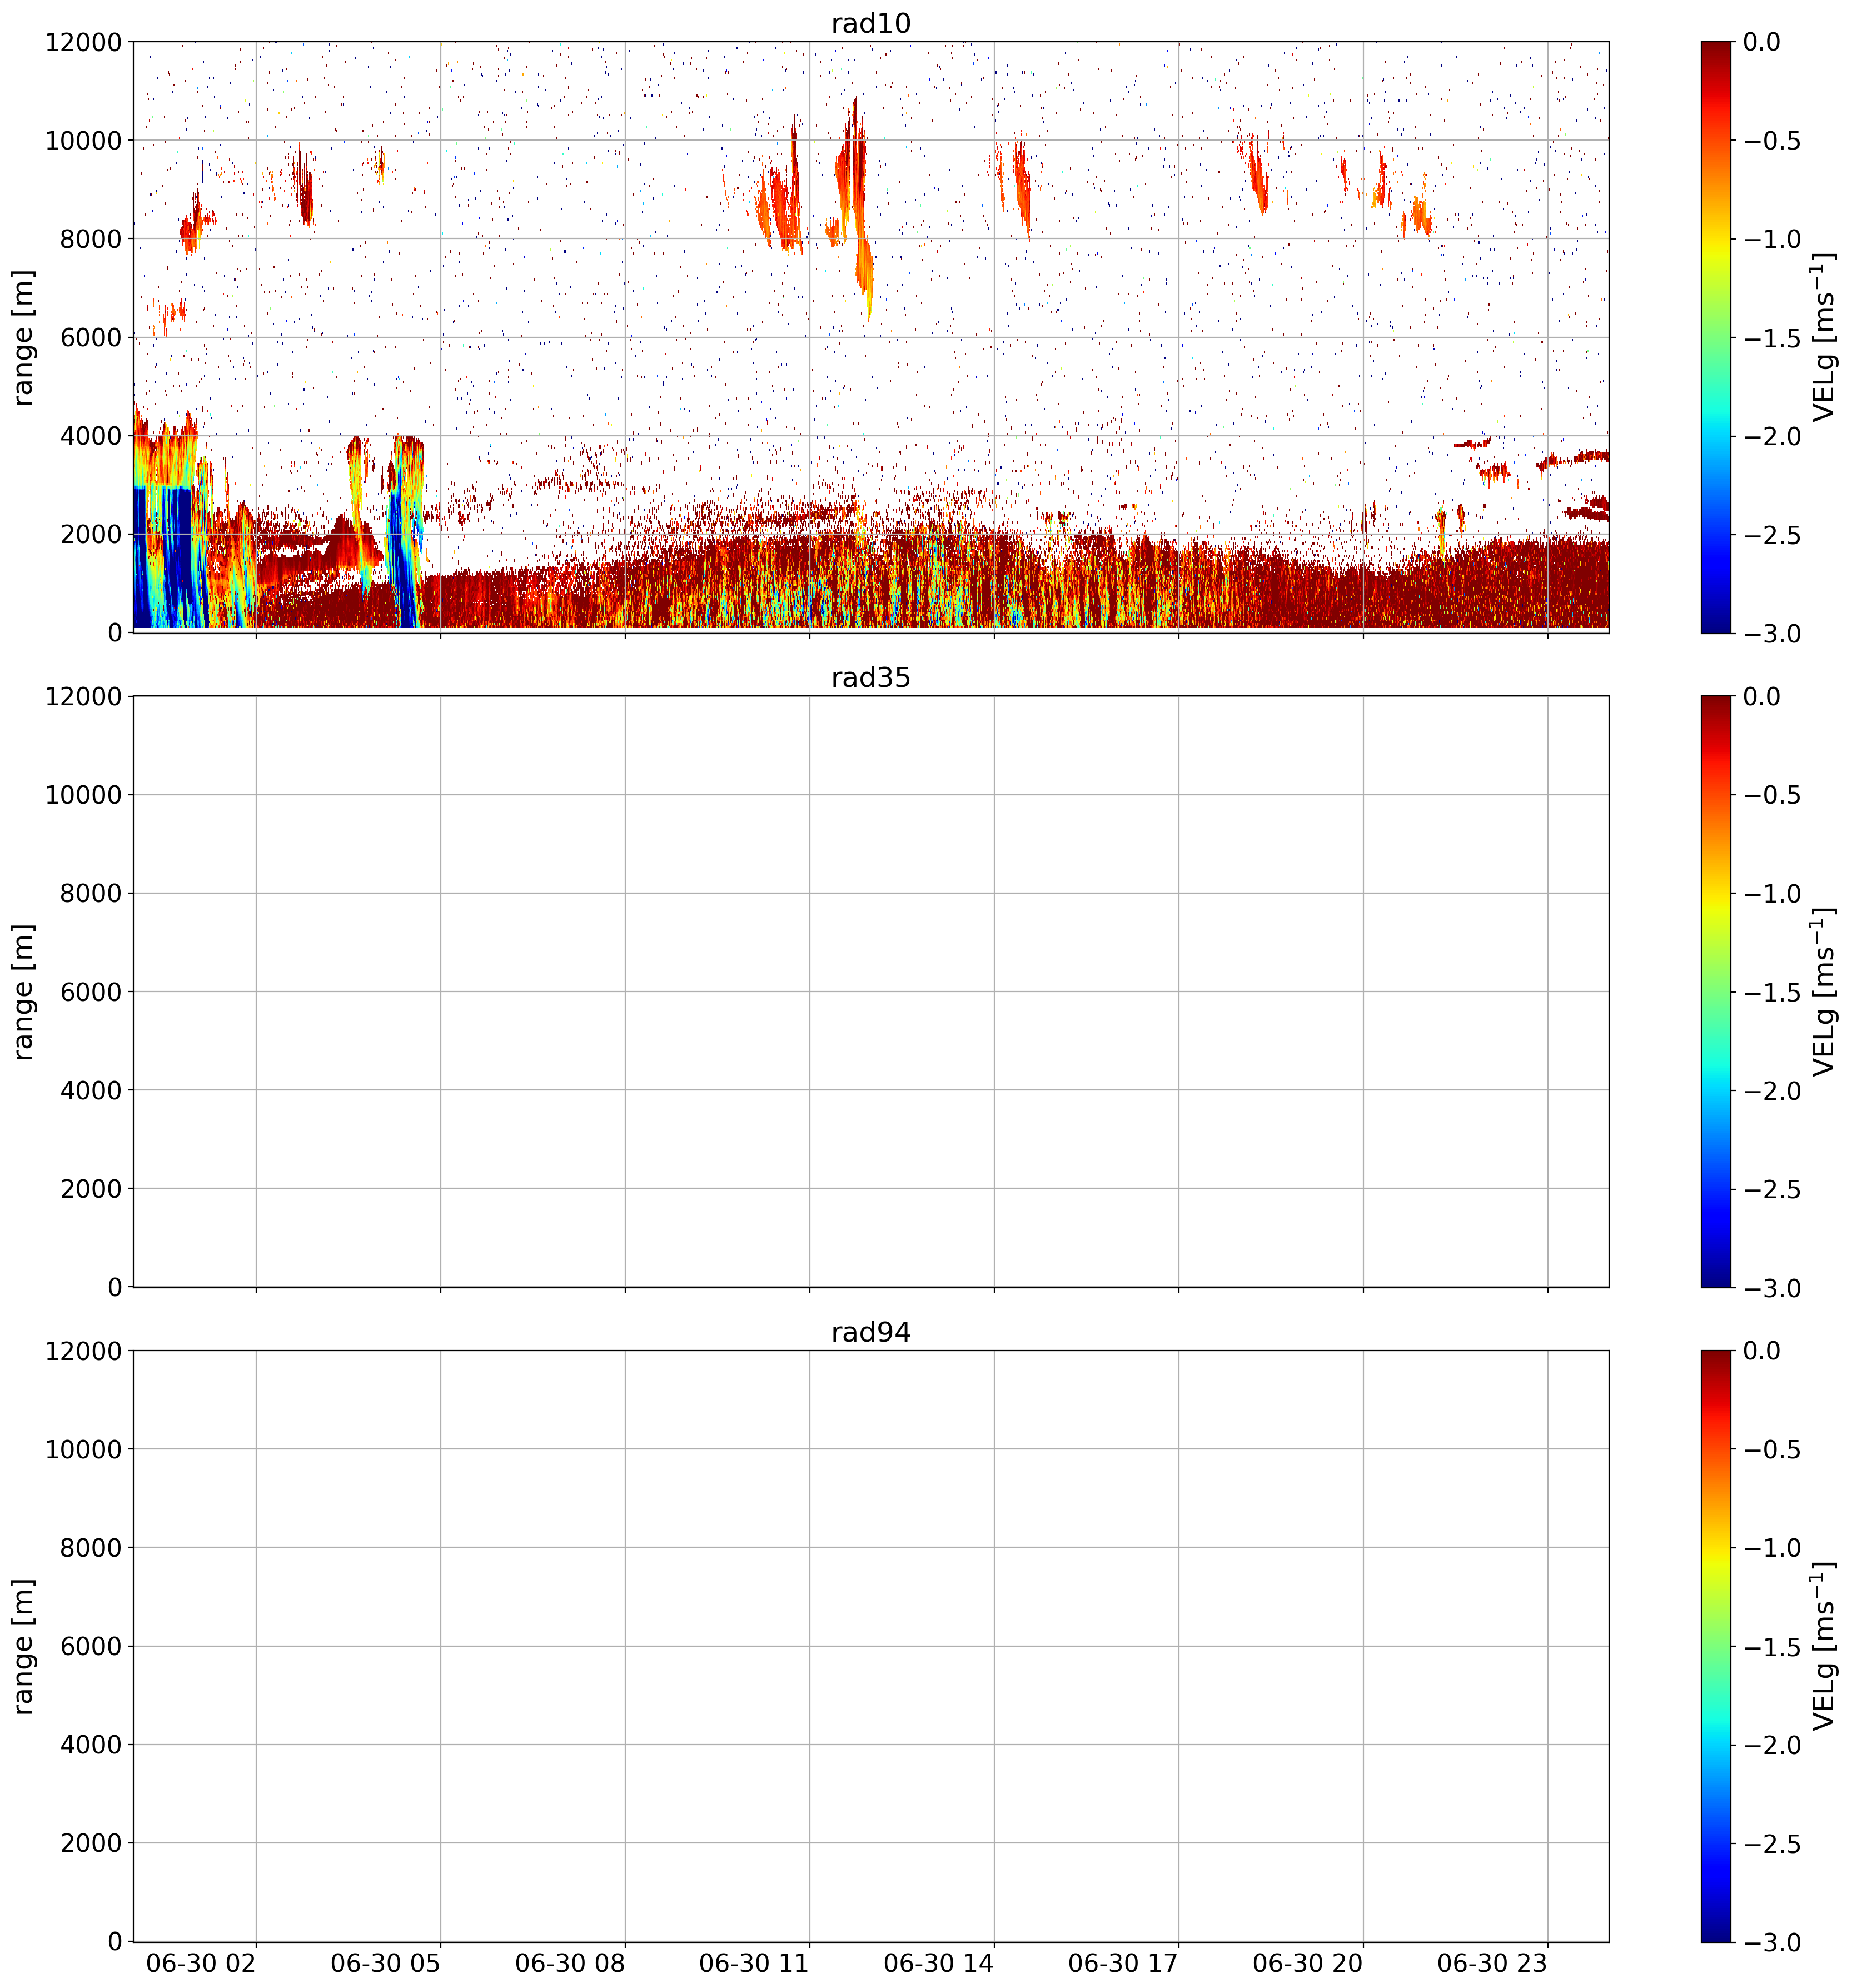The image size is (1852, 1988).
Task: Click the rad35 panel title
Action: coord(870,678)
